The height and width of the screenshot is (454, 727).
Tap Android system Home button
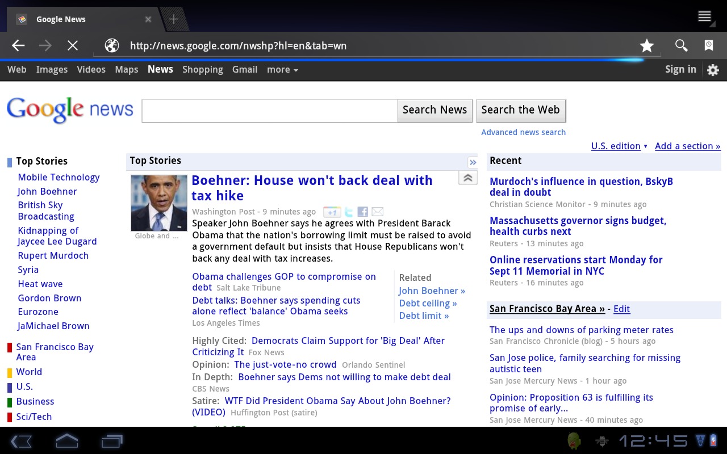pos(66,441)
